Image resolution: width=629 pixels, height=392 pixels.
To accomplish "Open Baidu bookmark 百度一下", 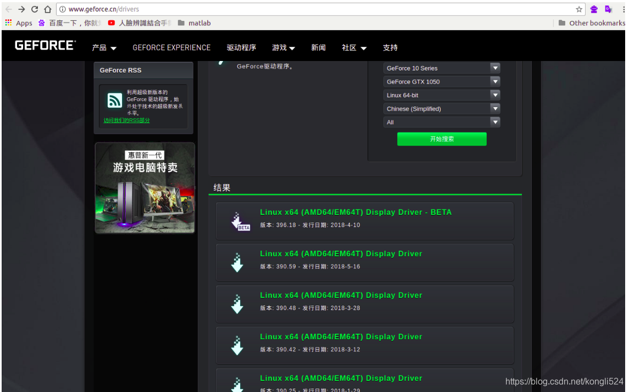I will point(69,23).
